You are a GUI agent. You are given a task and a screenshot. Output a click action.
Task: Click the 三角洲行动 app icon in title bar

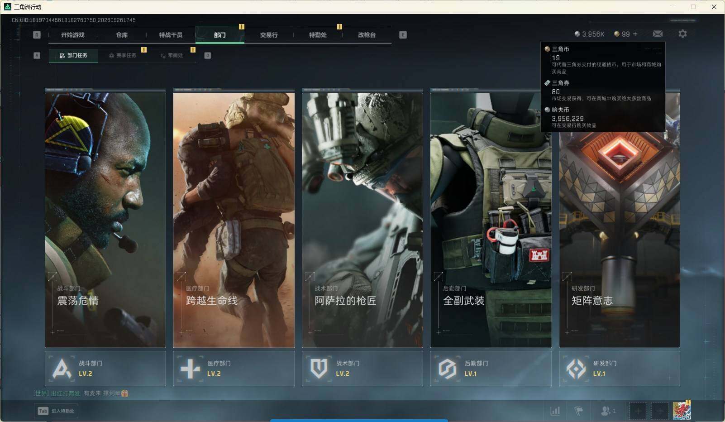coord(7,7)
